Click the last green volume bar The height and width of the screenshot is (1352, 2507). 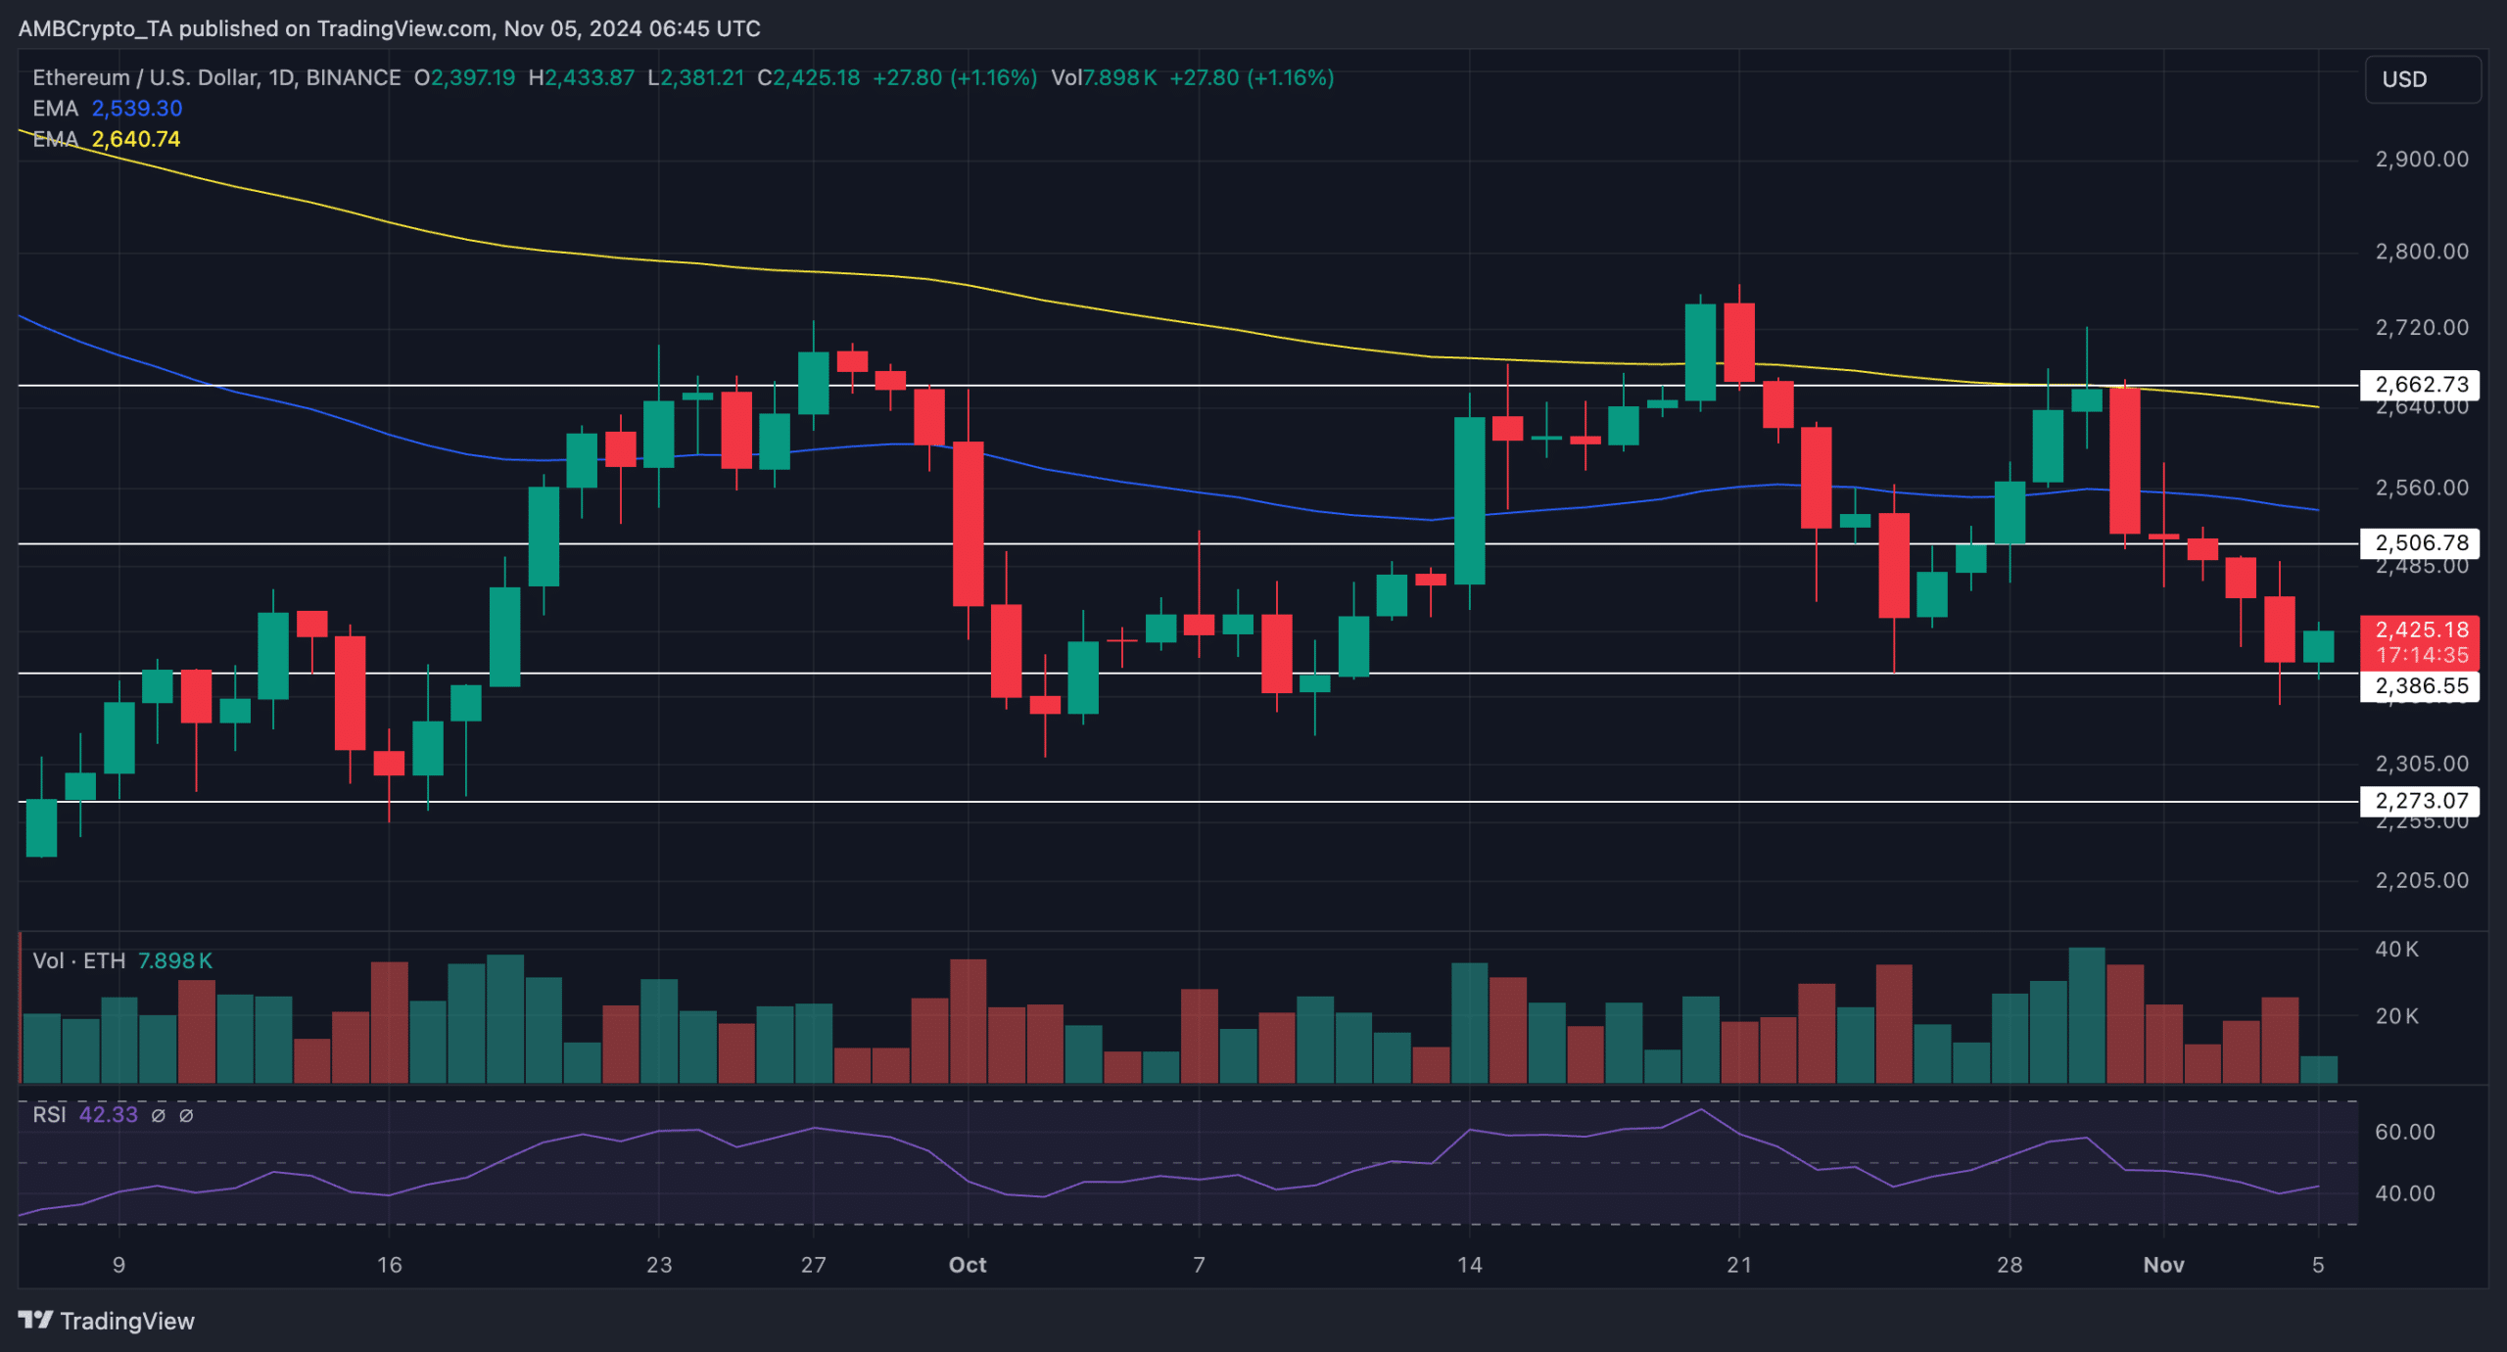2318,1069
